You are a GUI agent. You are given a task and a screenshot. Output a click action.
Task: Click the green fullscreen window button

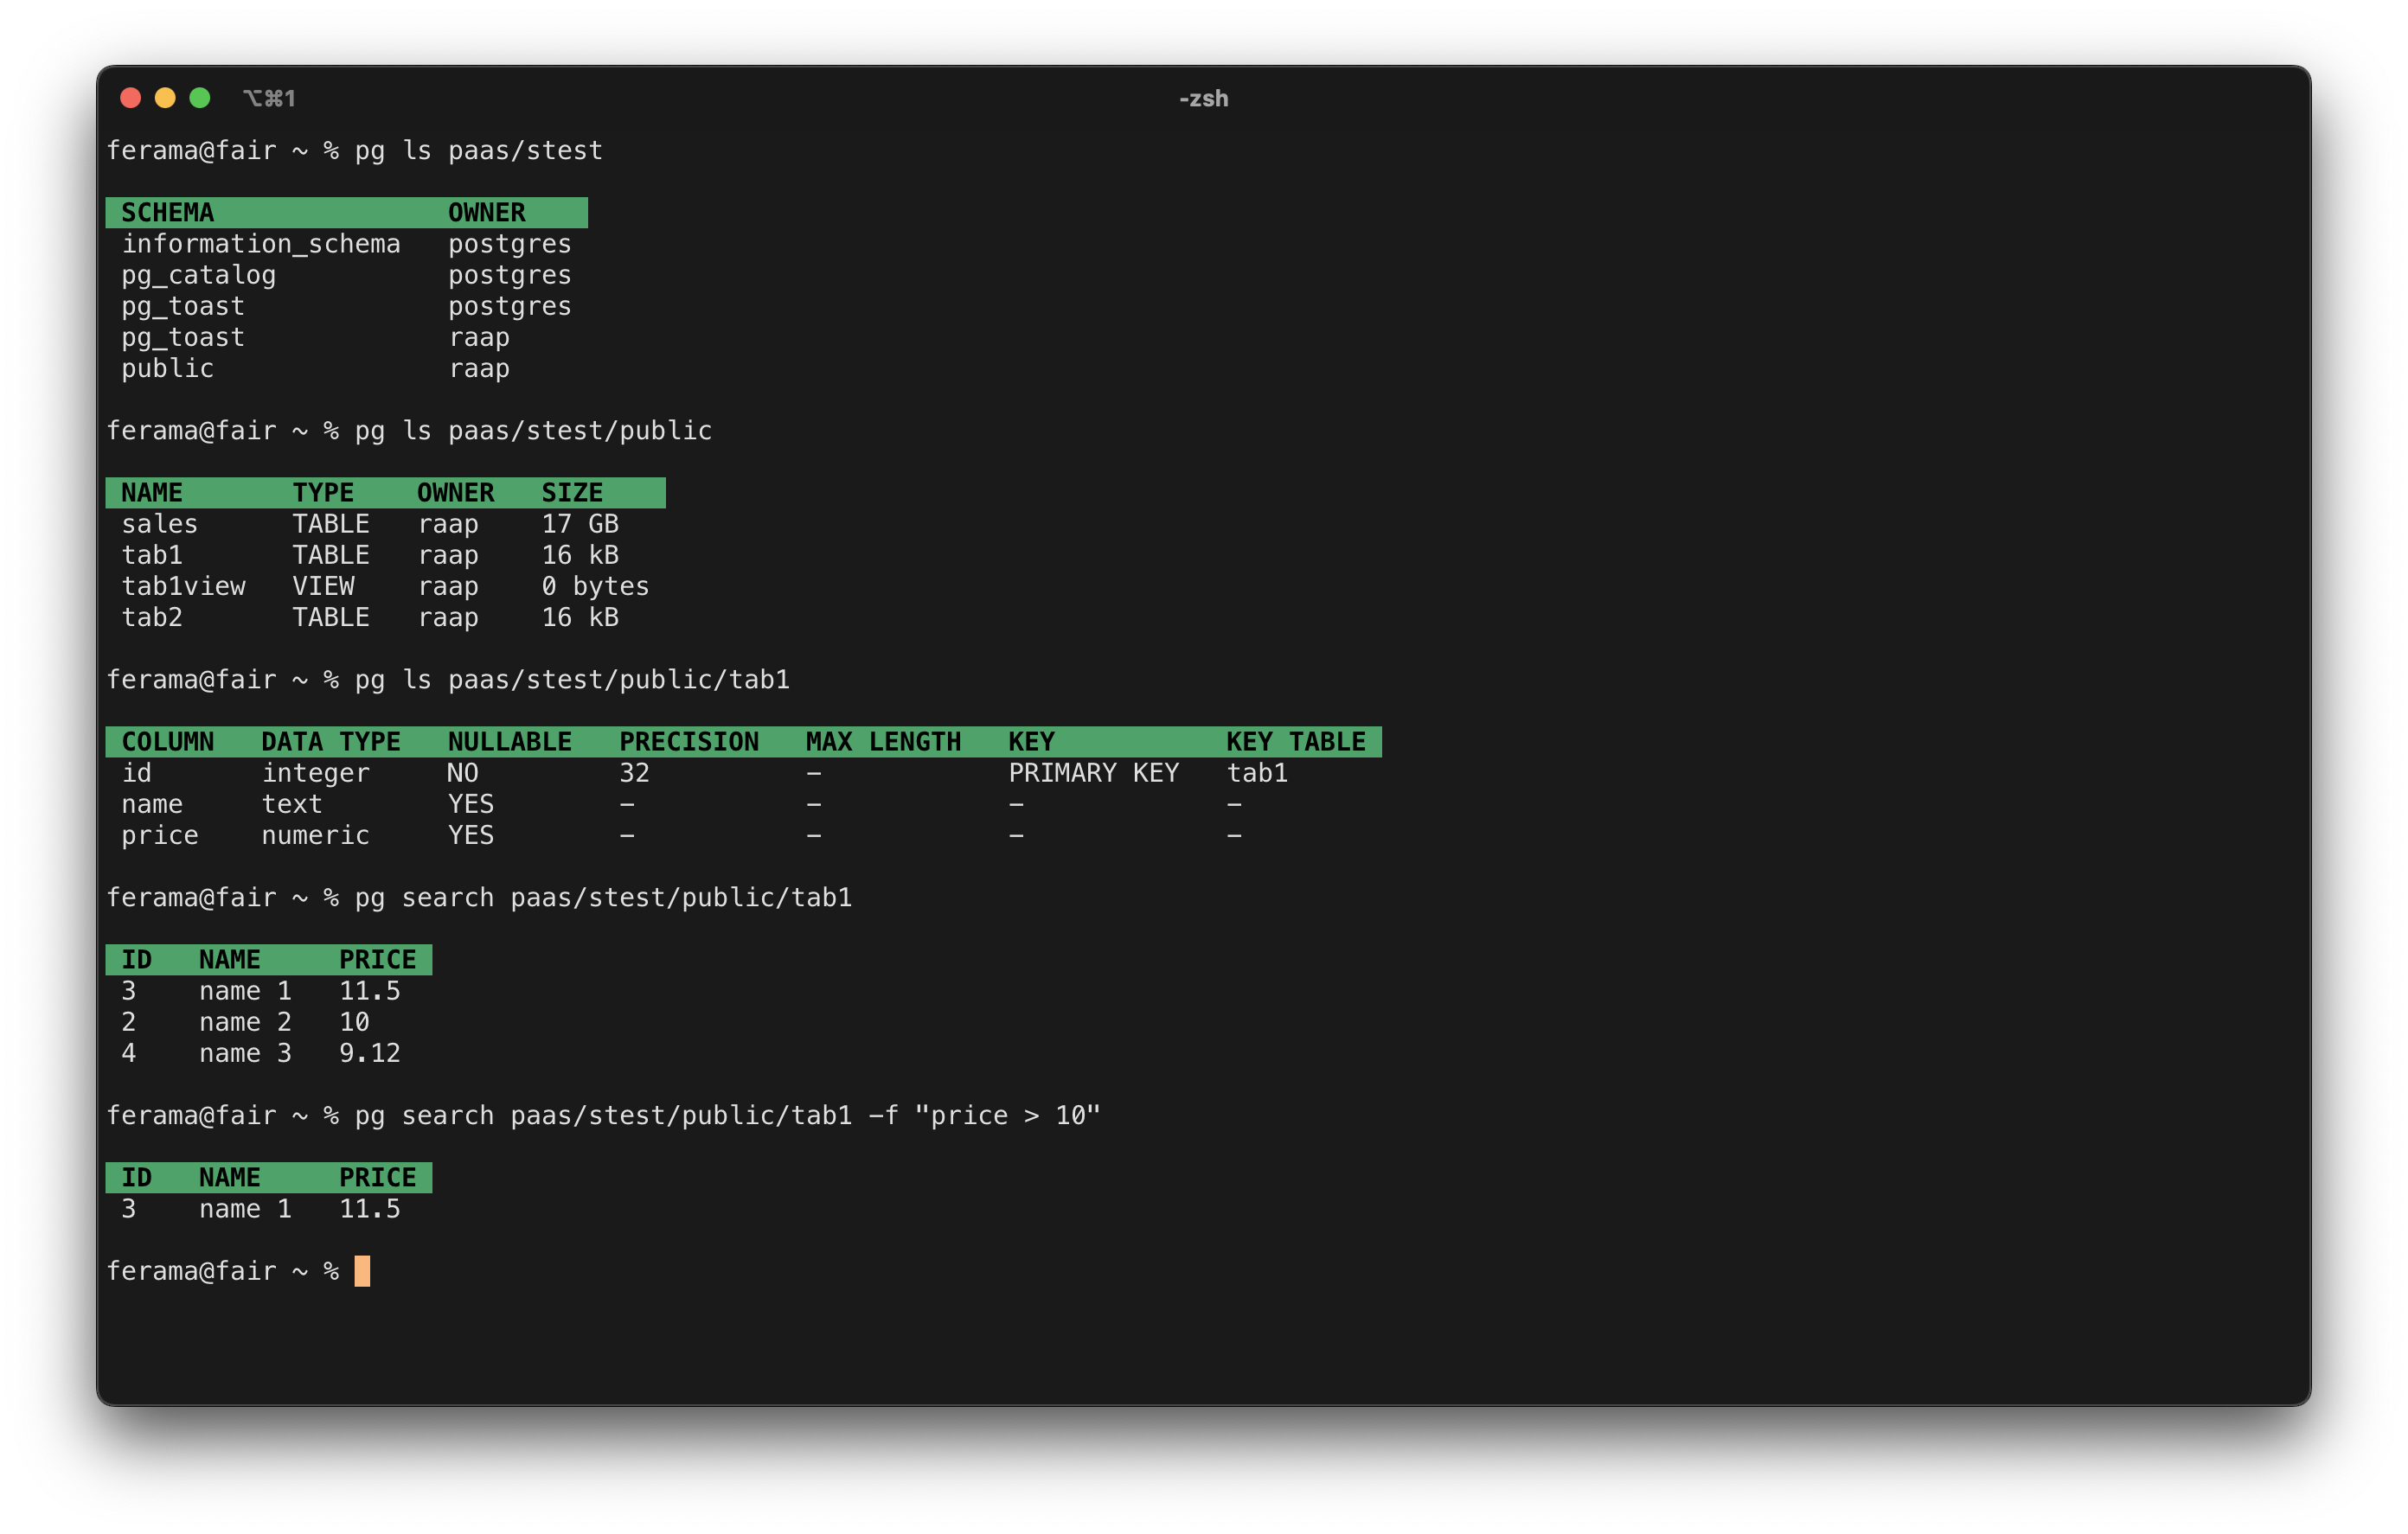click(200, 98)
